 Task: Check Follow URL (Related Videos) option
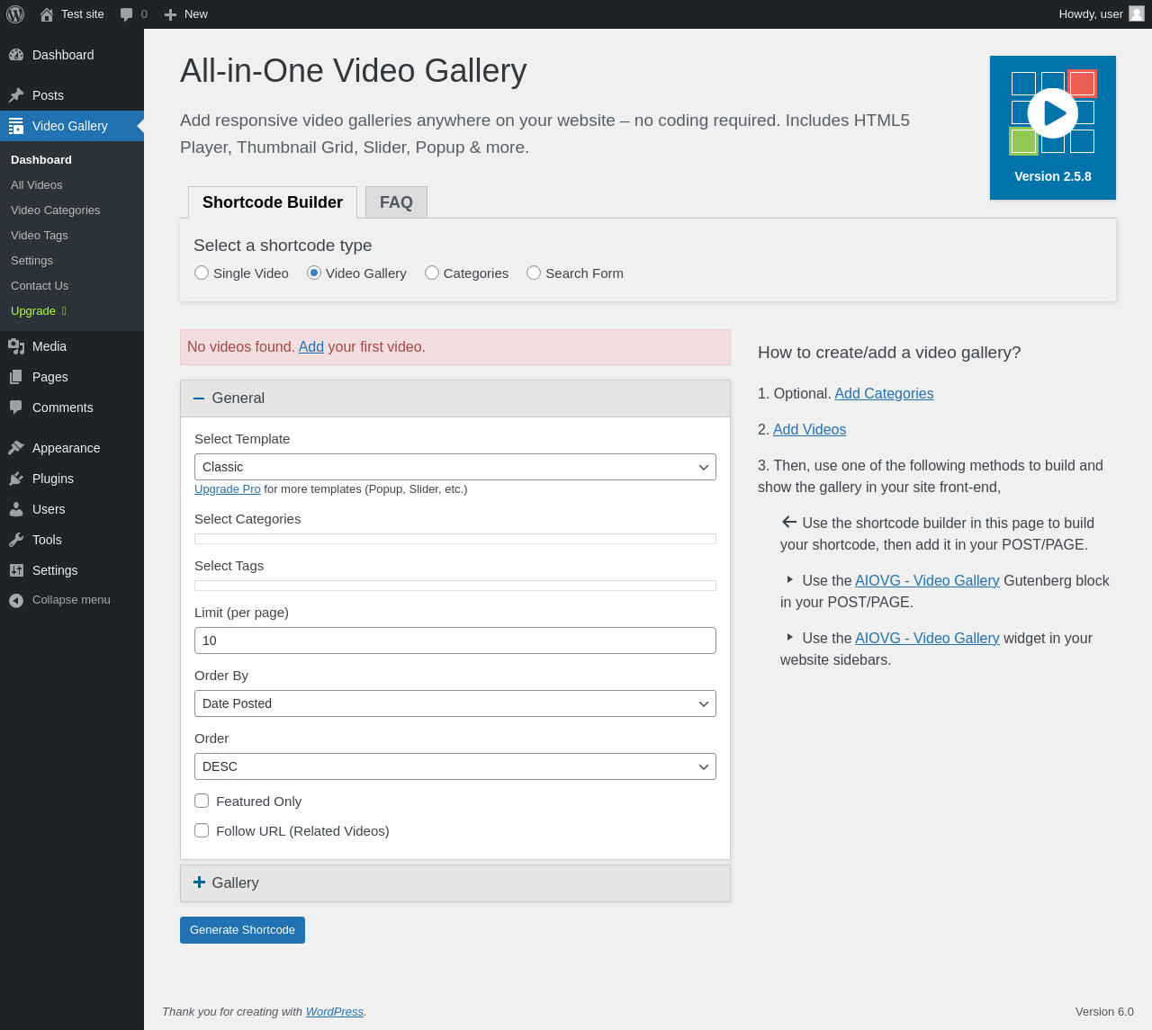[202, 830]
